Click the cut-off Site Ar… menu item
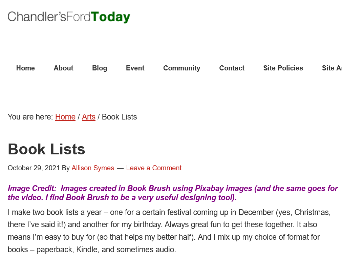This screenshot has width=342, height=260. 332,68
